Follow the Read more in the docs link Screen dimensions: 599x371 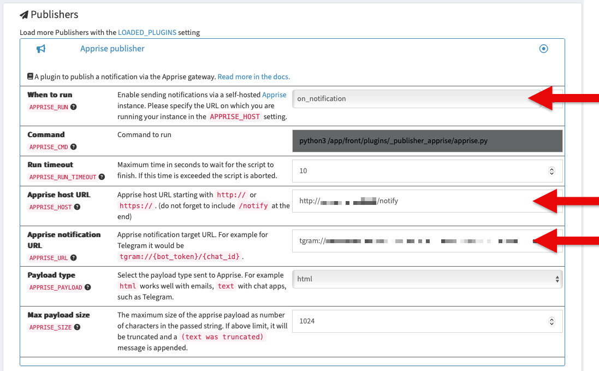click(252, 76)
